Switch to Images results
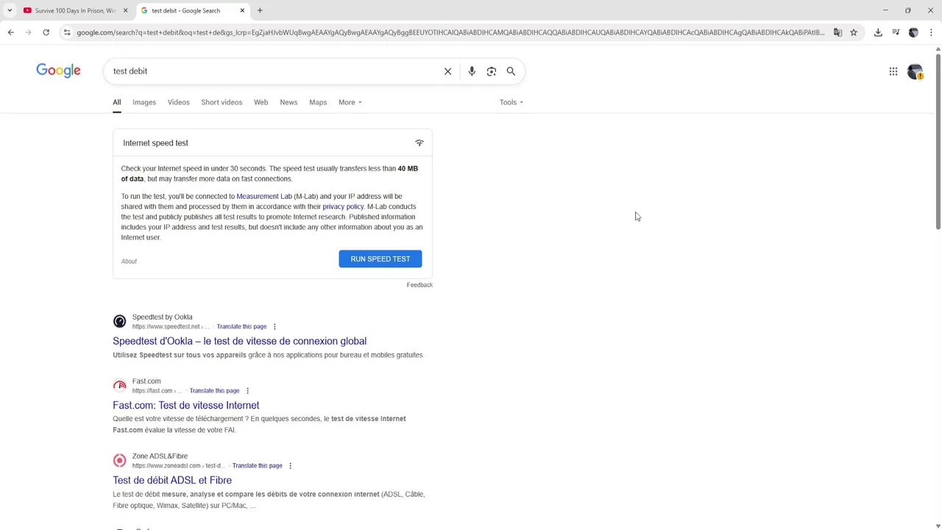 144,102
